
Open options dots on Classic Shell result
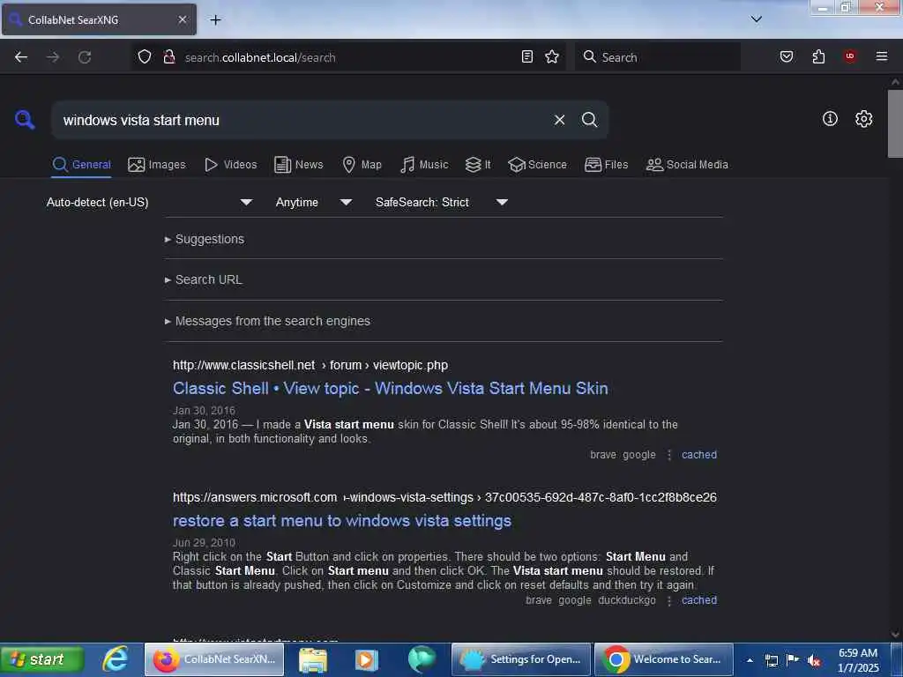pyautogui.click(x=669, y=455)
